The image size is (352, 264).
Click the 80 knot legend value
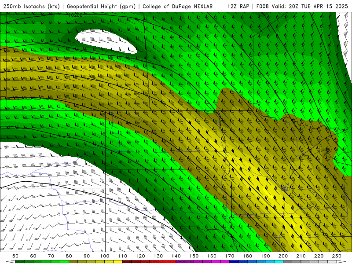(x=69, y=256)
